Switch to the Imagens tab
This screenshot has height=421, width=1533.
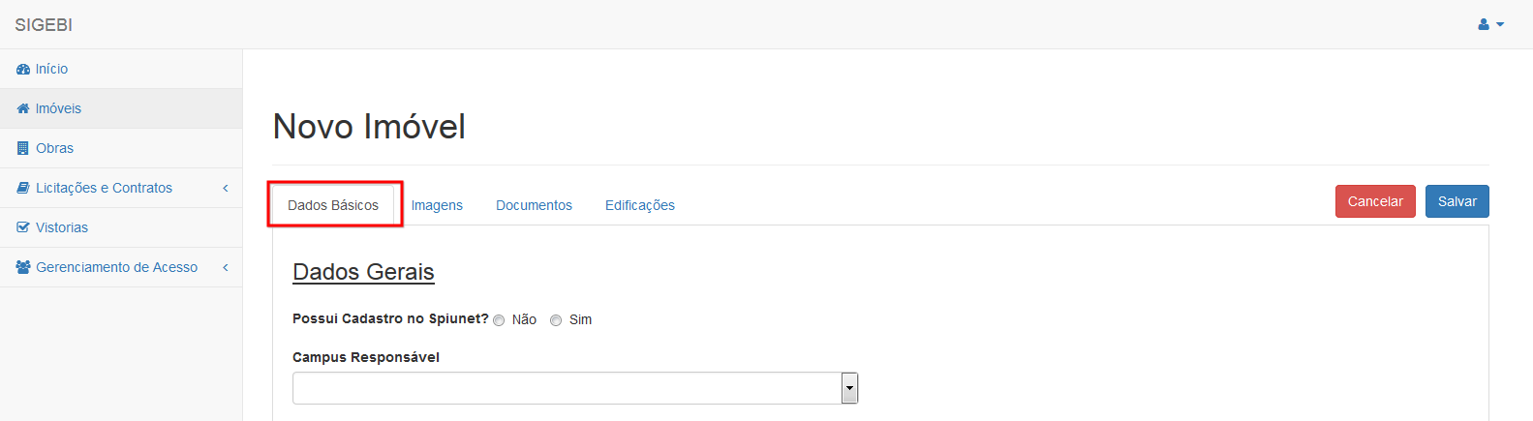pyautogui.click(x=437, y=205)
